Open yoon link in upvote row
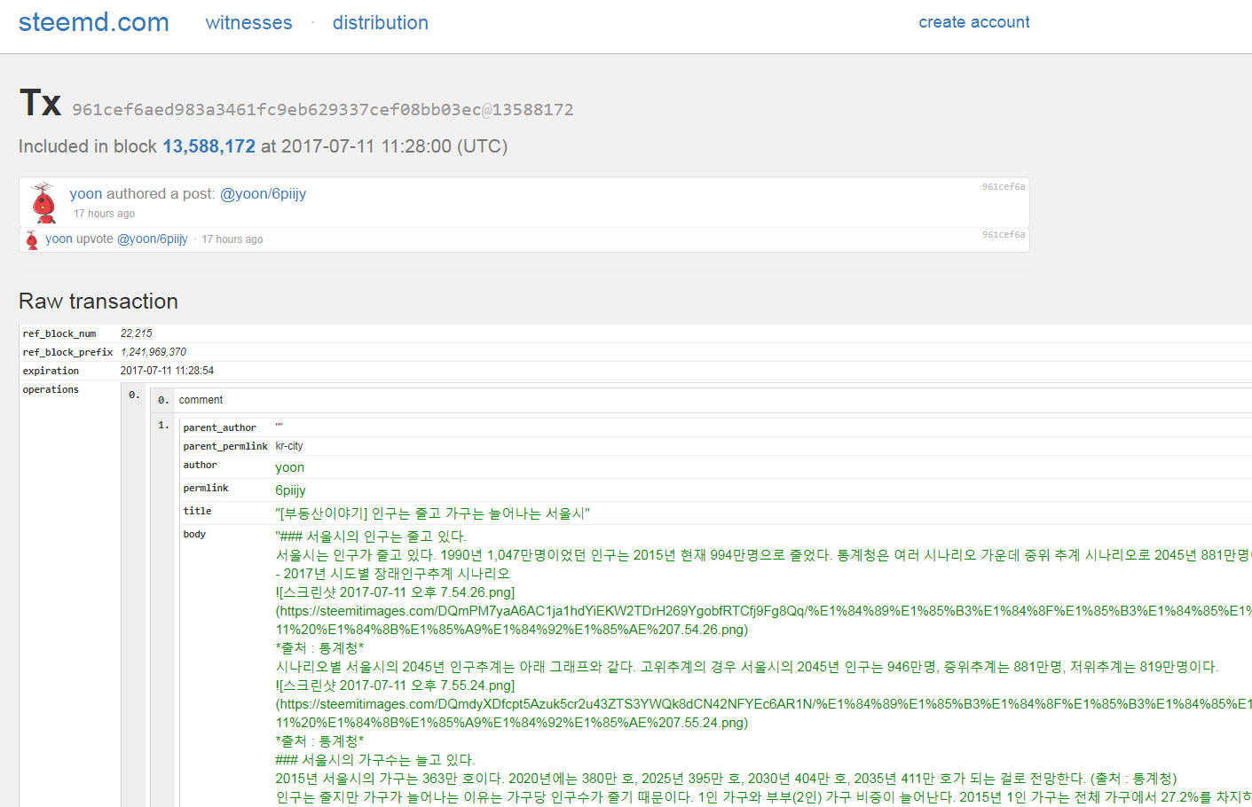The height and width of the screenshot is (807, 1252). coord(59,239)
